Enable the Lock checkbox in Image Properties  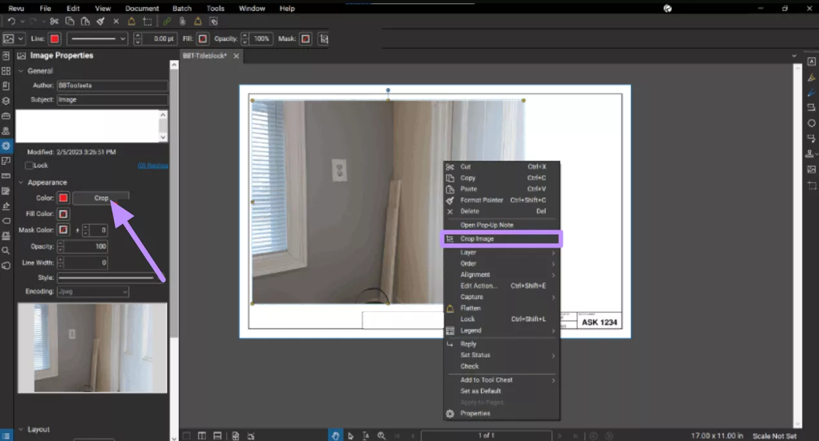28,165
